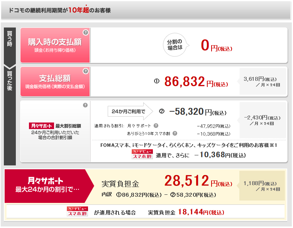Viewport: 293px width, 228px height.
Task: Select the pink 支払総額 header
Action: point(55,81)
